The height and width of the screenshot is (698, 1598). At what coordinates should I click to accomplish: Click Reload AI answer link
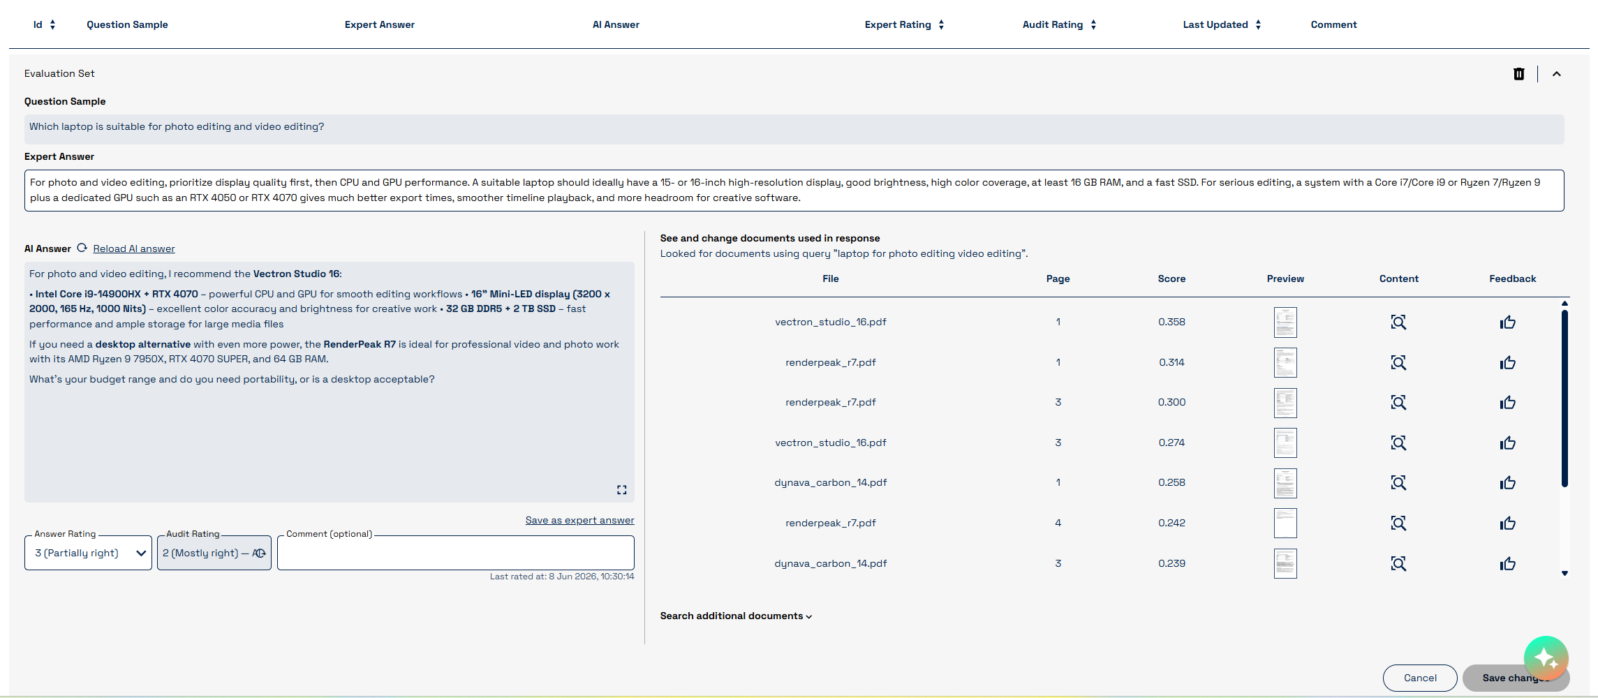click(x=134, y=248)
